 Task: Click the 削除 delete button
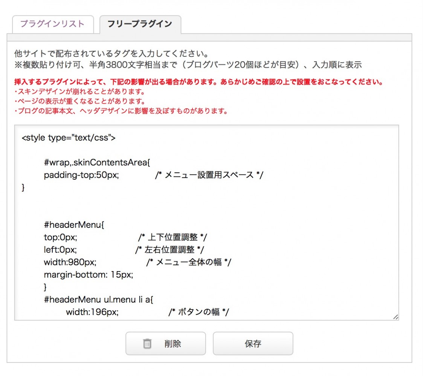[x=166, y=343]
